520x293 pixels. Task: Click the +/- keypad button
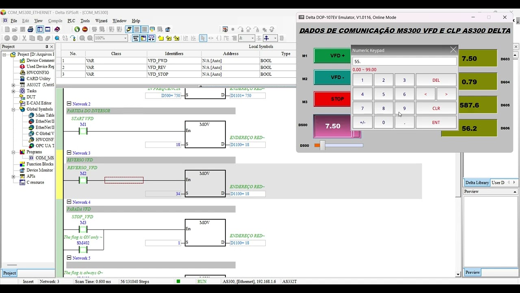tap(362, 122)
